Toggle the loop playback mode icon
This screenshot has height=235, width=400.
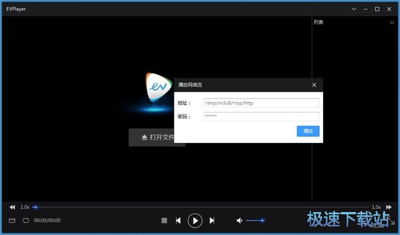pos(26,220)
